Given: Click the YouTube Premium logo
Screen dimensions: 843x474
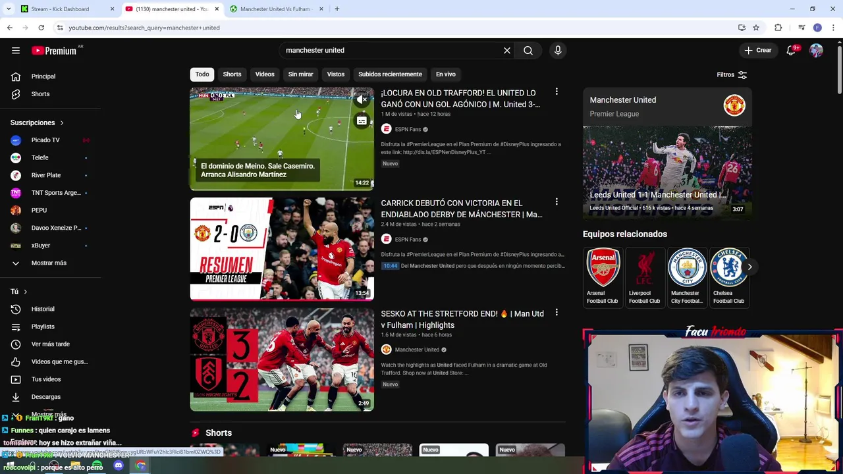Looking at the screenshot, I should [x=54, y=51].
